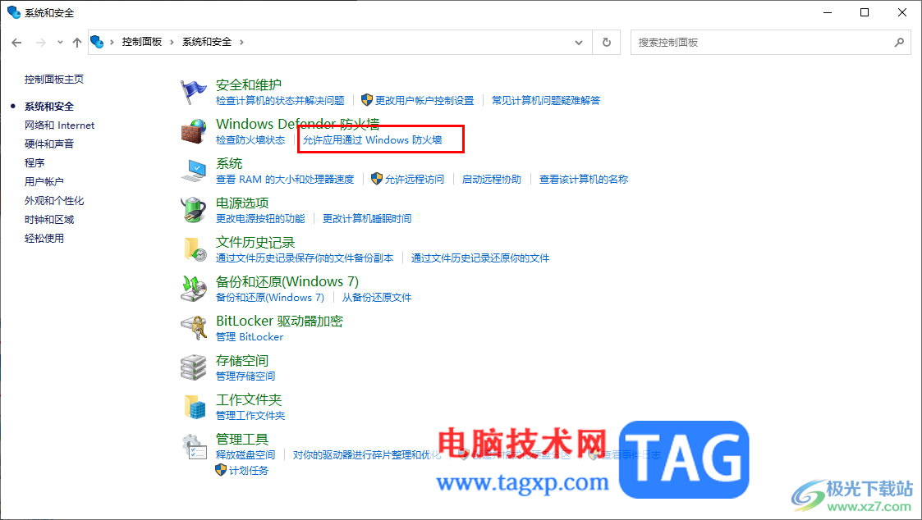Click the search magnifier icon
922x520 pixels.
(899, 43)
